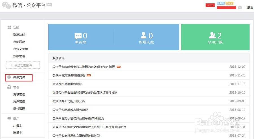
Task: Open 用户管理 in sidebar
Action: tap(19, 101)
